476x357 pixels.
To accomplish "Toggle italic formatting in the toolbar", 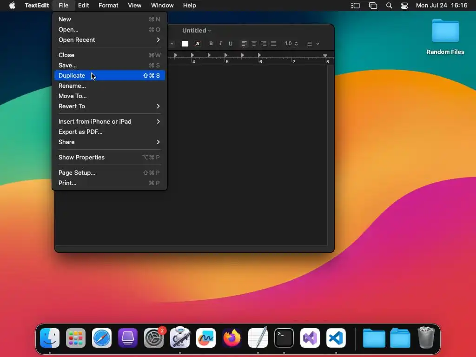I will tap(221, 43).
